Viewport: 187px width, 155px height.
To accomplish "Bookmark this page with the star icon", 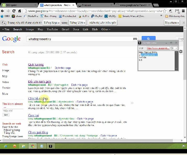I will coord(164,11).
